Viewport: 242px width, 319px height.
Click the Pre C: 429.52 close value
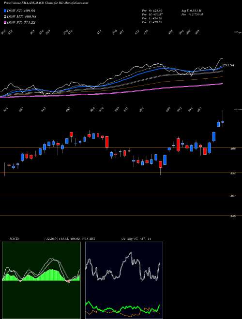[x=152, y=22]
